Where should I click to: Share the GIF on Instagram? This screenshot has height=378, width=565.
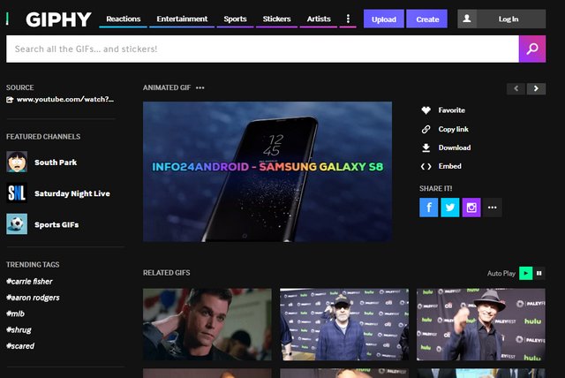[x=471, y=208]
